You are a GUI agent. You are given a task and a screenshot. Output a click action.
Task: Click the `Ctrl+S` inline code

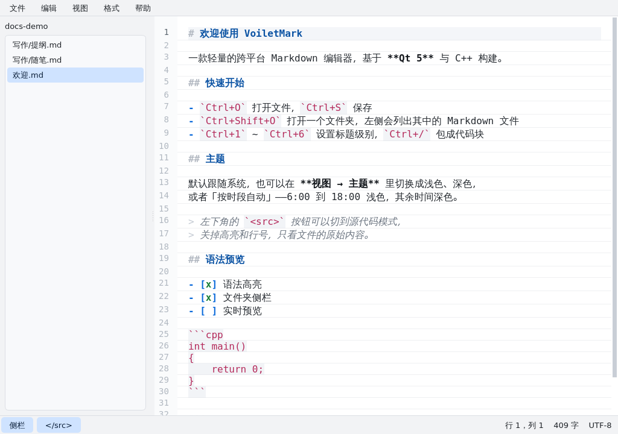click(323, 108)
